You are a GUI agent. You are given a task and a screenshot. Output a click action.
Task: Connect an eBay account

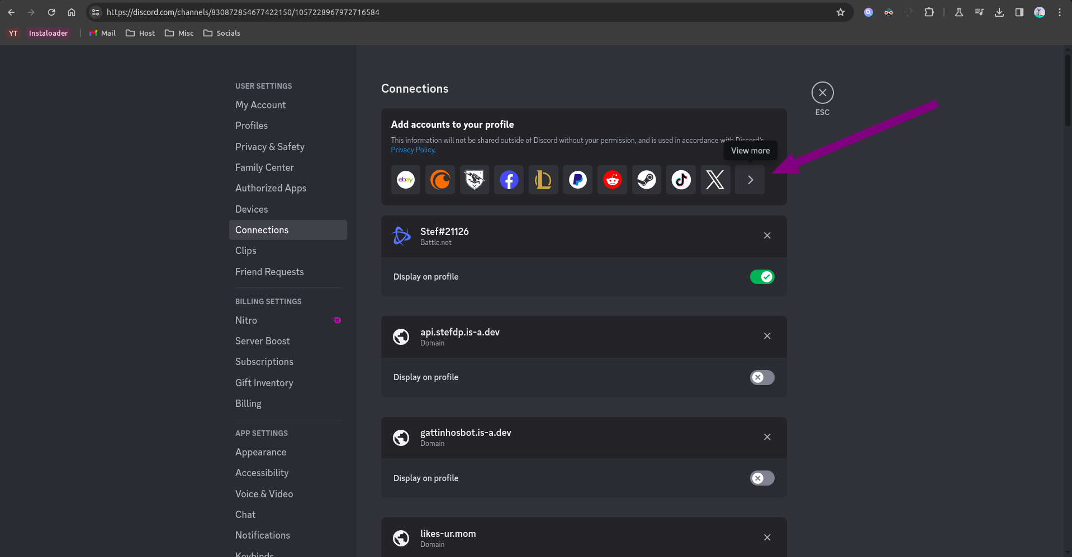pos(406,180)
